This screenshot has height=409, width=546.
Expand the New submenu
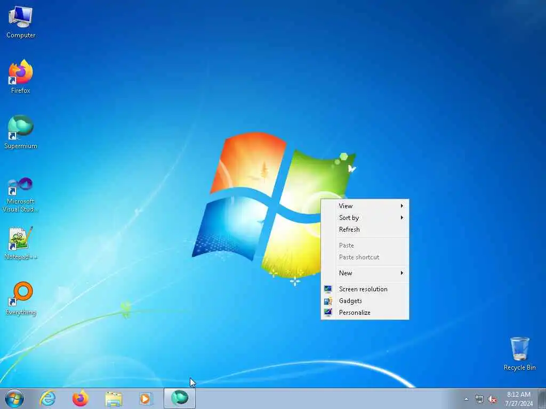365,273
